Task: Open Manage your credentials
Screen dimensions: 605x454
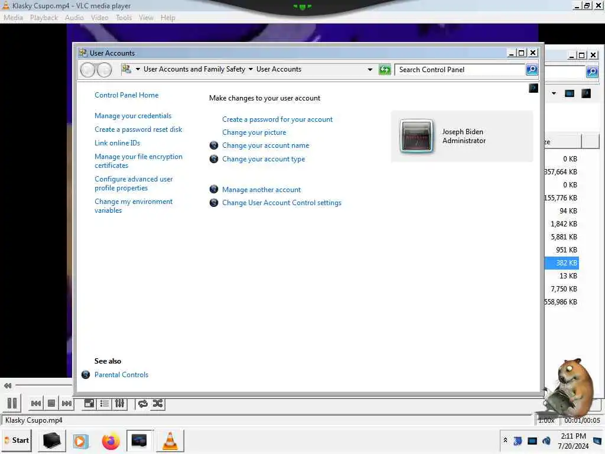Action: pos(133,116)
